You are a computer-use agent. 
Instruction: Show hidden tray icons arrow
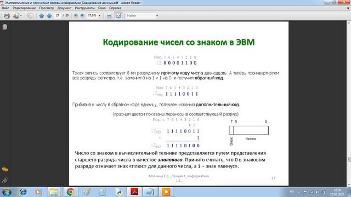299,192
